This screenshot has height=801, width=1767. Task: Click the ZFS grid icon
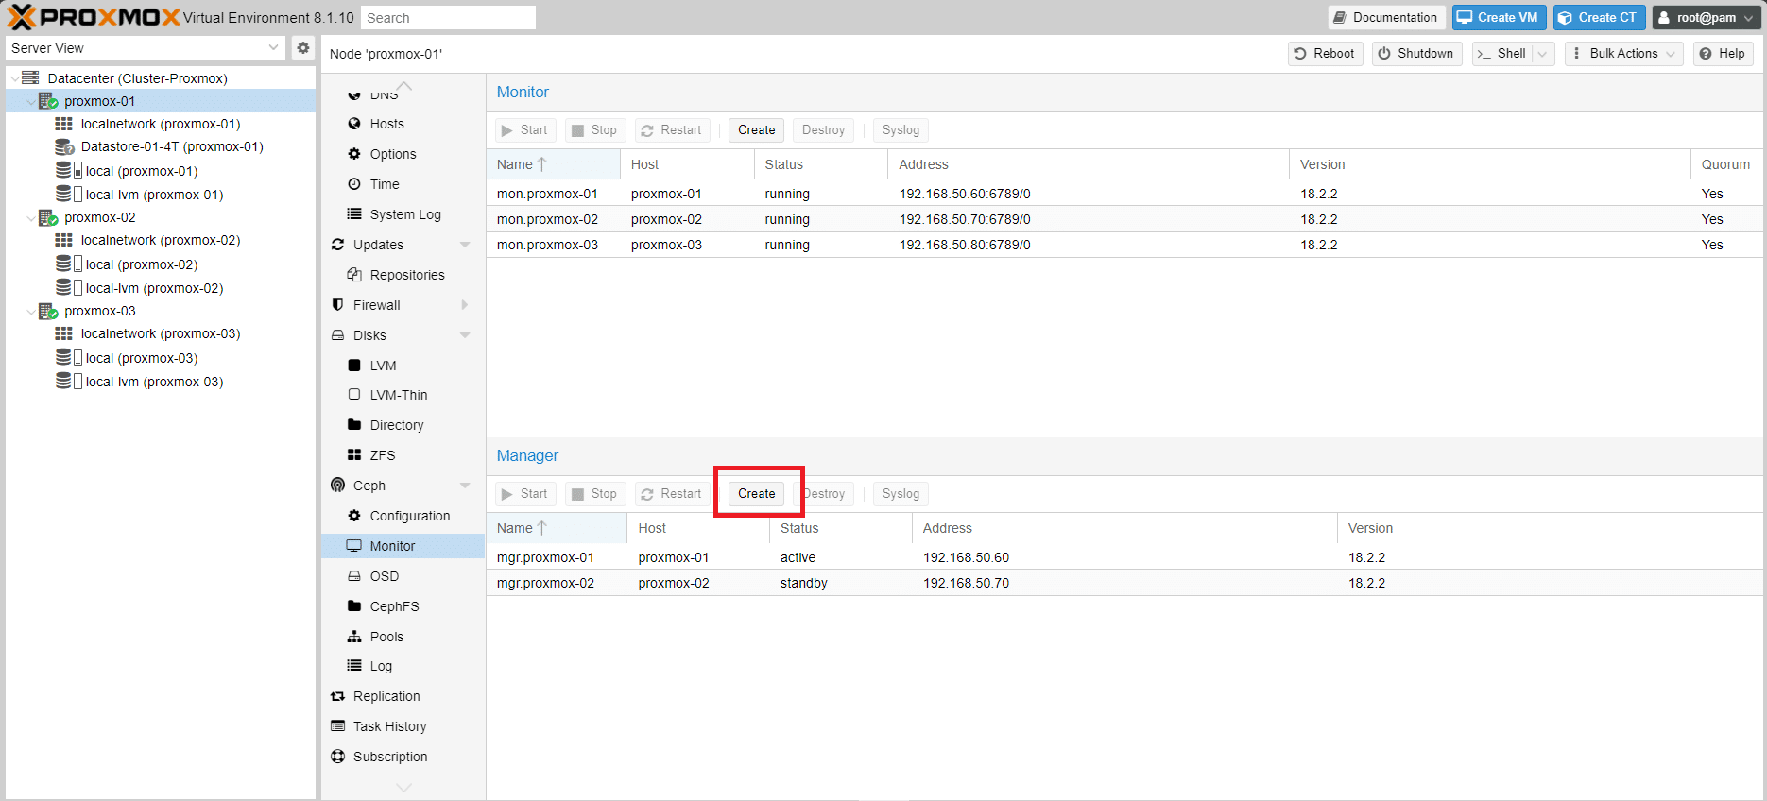(x=354, y=455)
